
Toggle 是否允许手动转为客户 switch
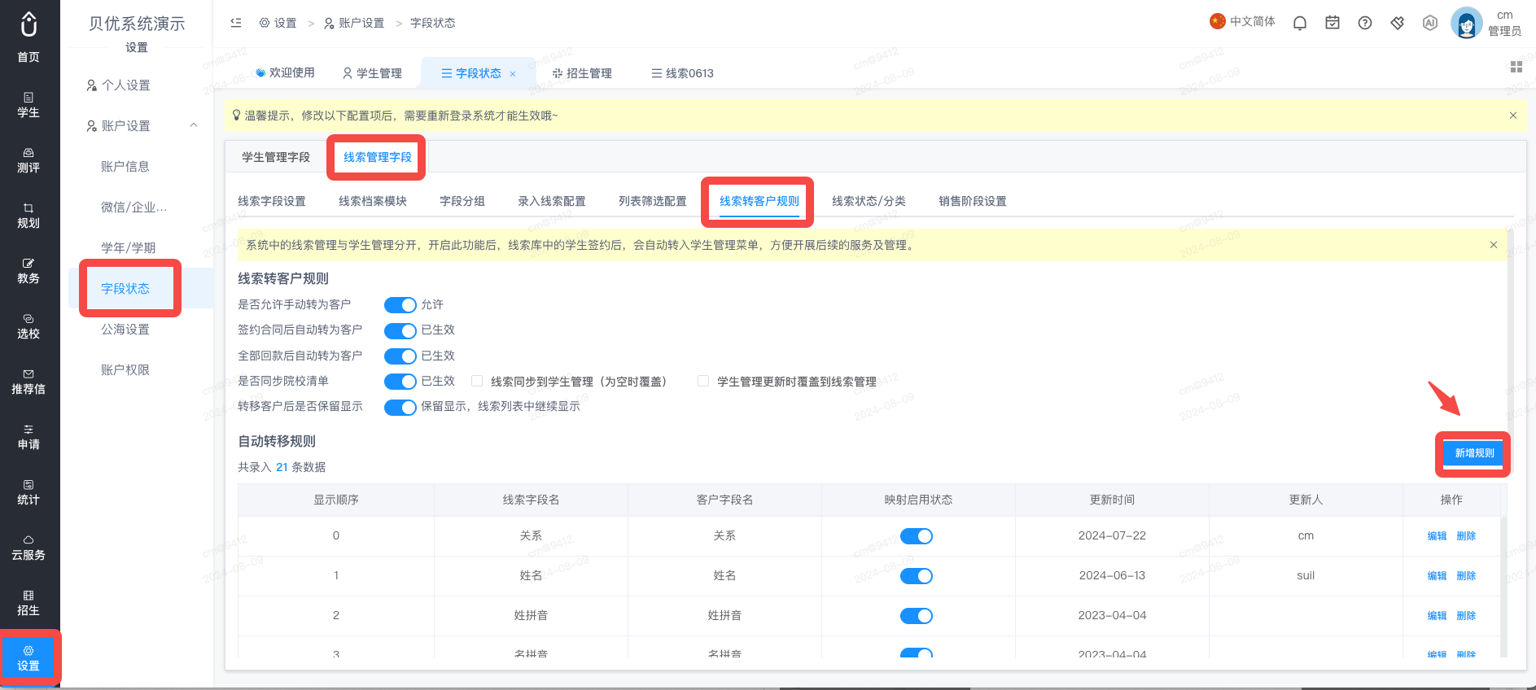coord(400,305)
